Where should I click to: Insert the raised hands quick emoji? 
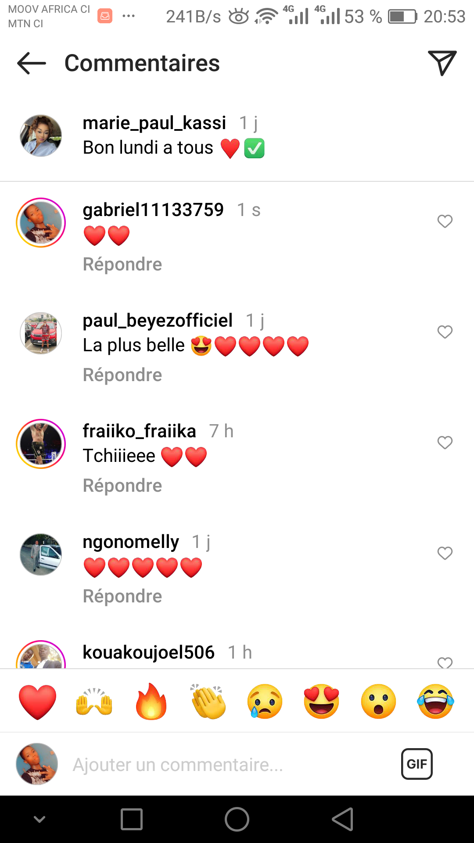pos(94,702)
